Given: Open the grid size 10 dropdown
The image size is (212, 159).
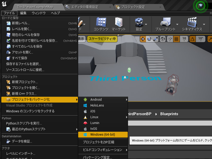Looking at the screenshot, I should (184, 39).
